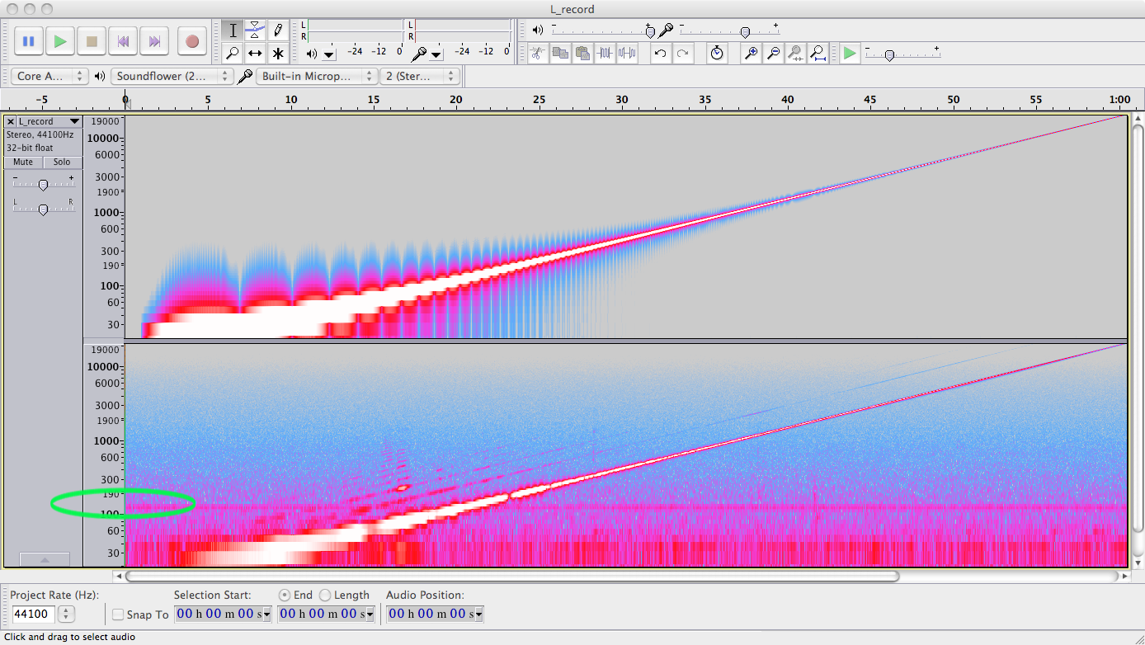The height and width of the screenshot is (645, 1145).
Task: Click the output level meter bars
Action: [x=356, y=31]
